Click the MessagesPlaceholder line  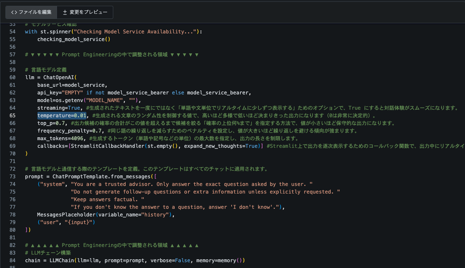point(106,215)
